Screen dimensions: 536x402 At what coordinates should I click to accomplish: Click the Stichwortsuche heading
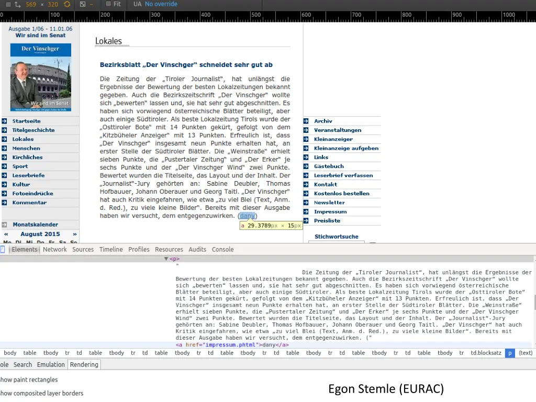[337, 237]
